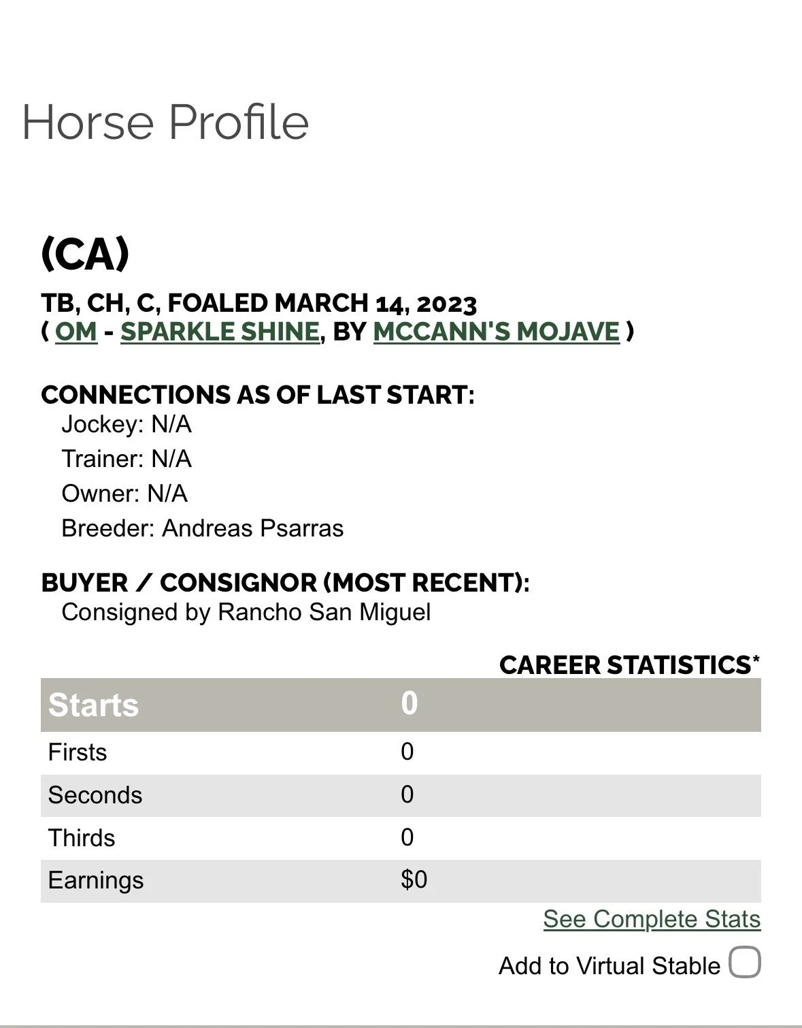Click the Breeder Andreas Psarras entry
Image resolution: width=802 pixels, height=1028 pixels.
tap(203, 529)
